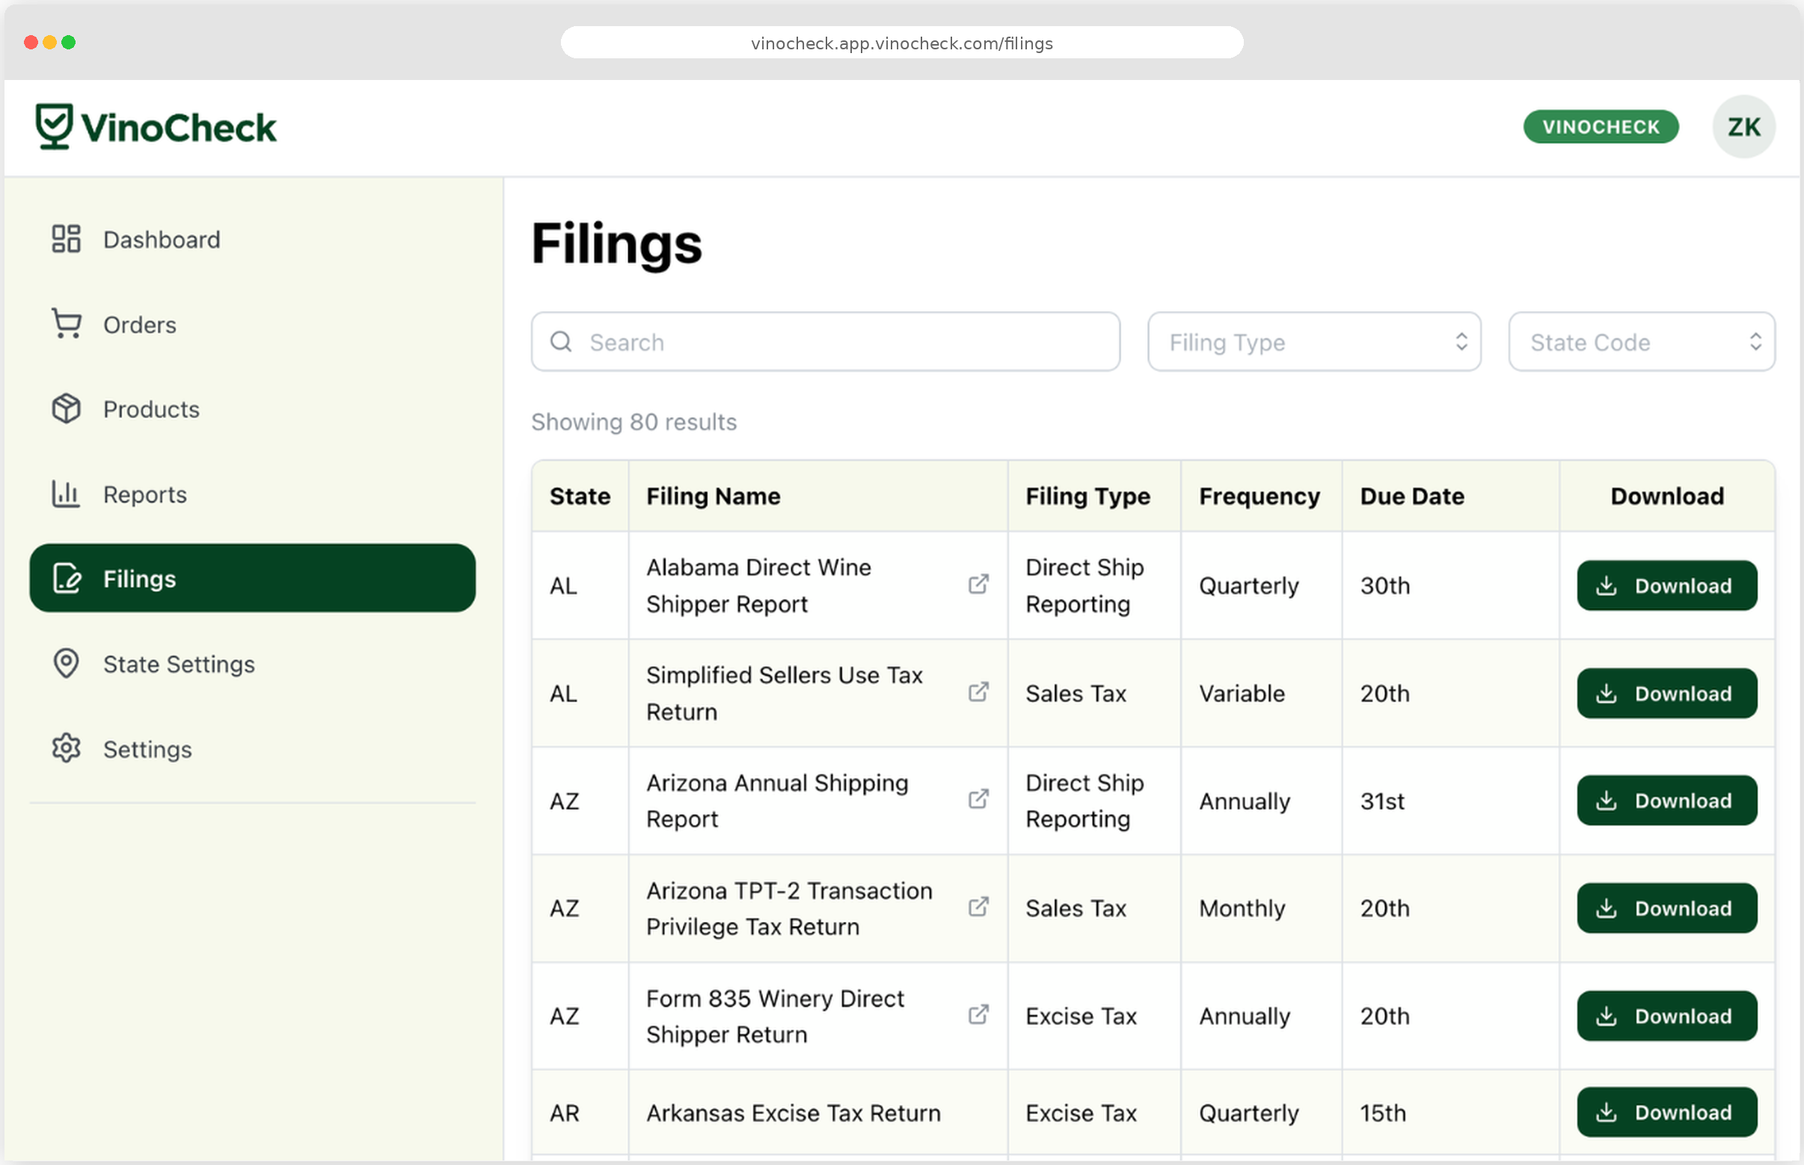This screenshot has width=1804, height=1165.
Task: Click 'Showing 80 results' text
Action: pos(633,422)
